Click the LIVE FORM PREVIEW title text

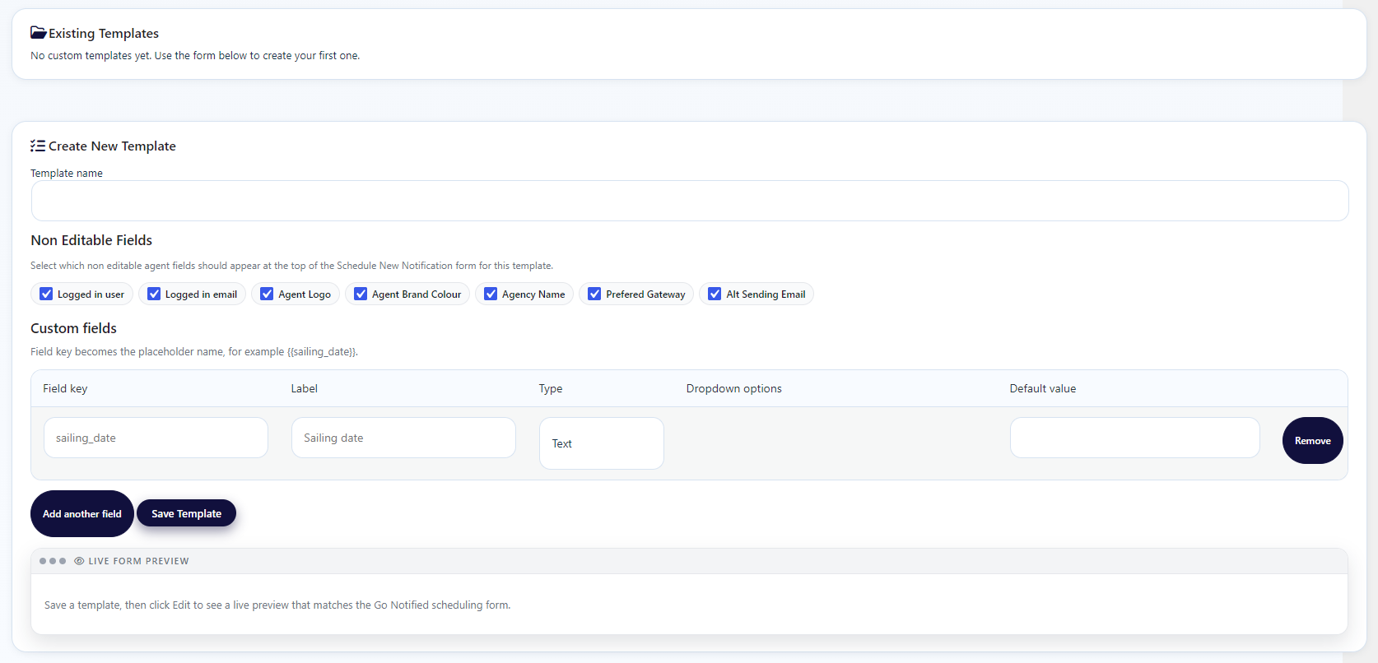(x=138, y=561)
